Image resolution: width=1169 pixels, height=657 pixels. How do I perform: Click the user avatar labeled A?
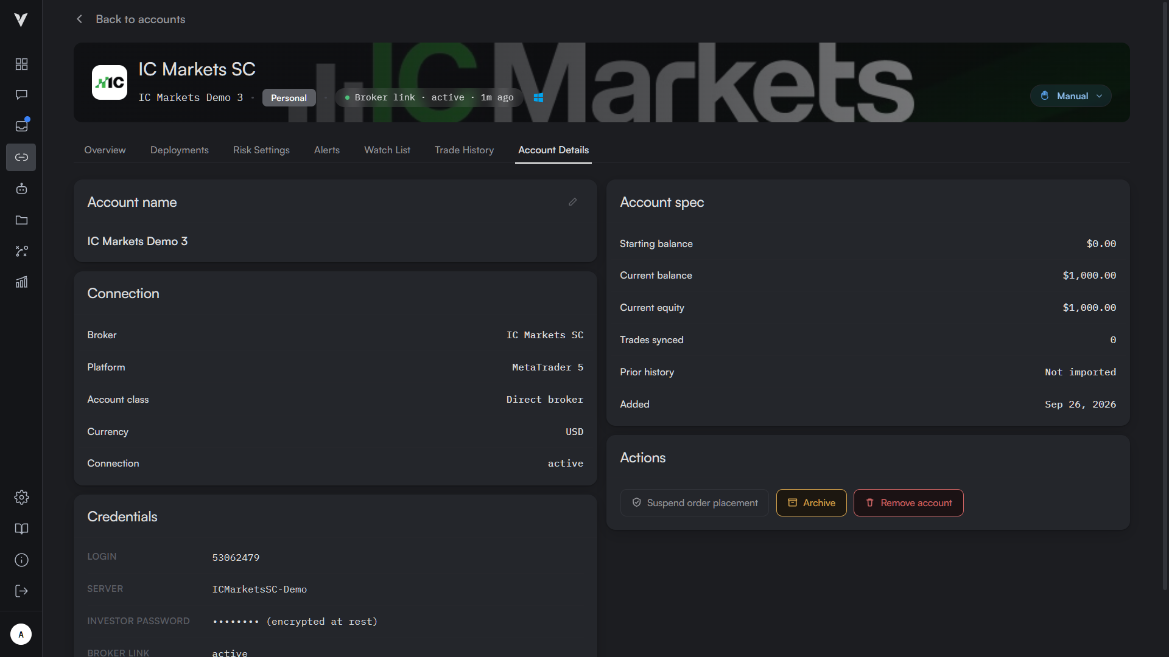(x=21, y=634)
